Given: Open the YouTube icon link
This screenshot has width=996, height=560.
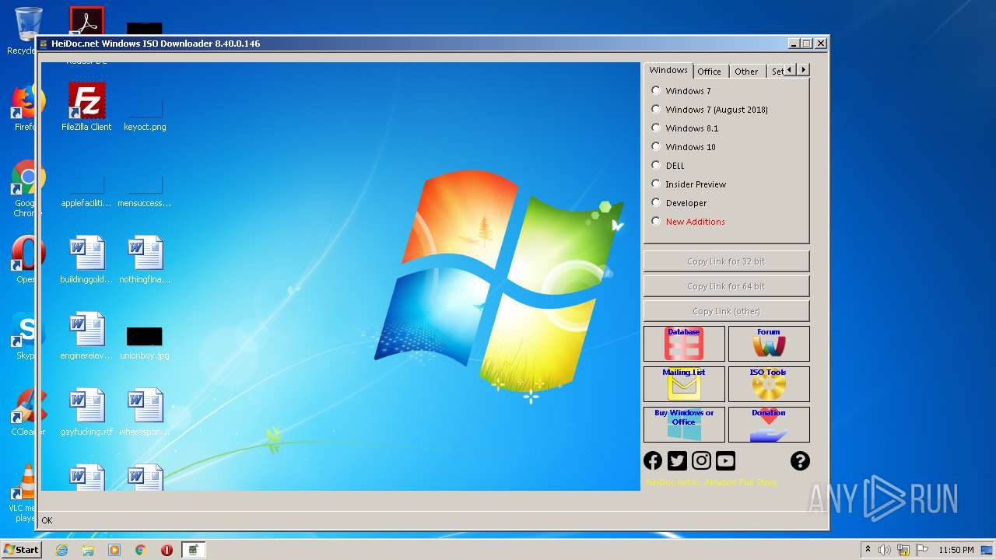Looking at the screenshot, I should [725, 461].
